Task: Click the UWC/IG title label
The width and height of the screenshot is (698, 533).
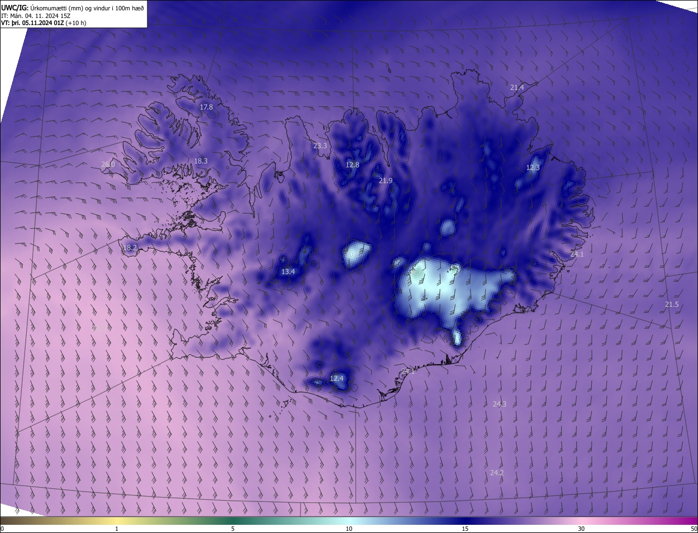Action: 14,8
